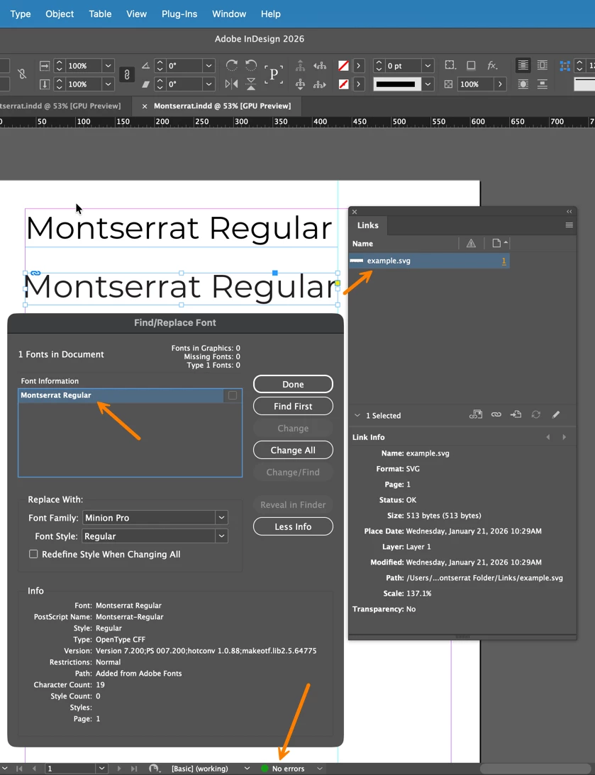Click the Edit Original pencil icon

556,414
